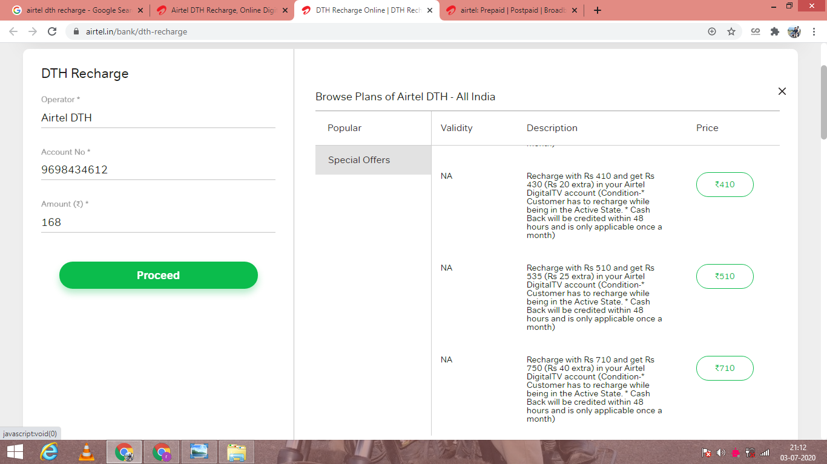Viewport: 827px width, 464px height.
Task: Click NA validity in the ₹410 row
Action: 447,176
